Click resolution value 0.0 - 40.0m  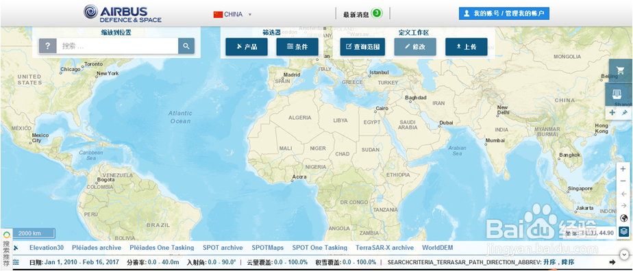(x=164, y=262)
